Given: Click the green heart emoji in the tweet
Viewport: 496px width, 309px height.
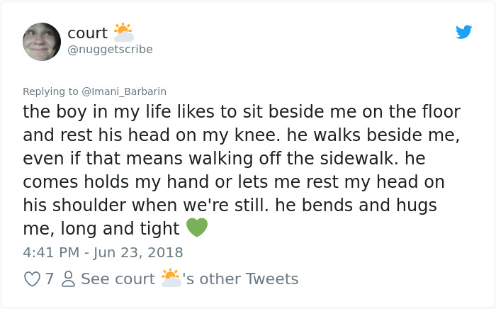Looking at the screenshot, I should click(x=197, y=227).
